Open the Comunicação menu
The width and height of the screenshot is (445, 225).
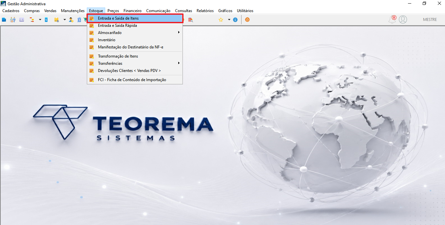tap(158, 11)
